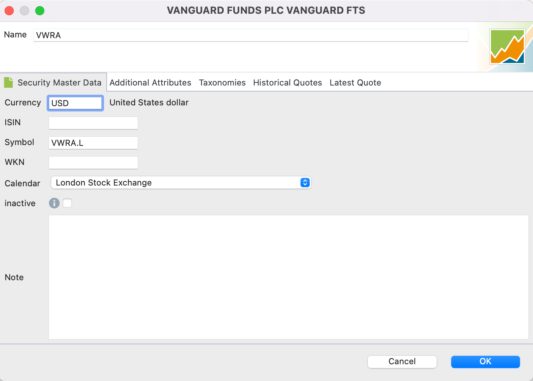Click the green document icon on Security Master Data
This screenshot has height=381, width=533.
coord(8,82)
